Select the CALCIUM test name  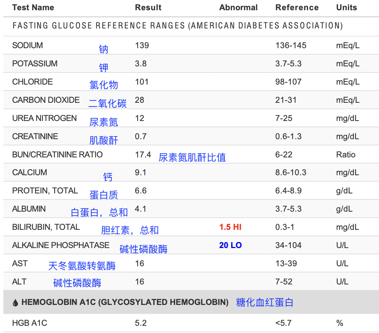click(x=30, y=173)
